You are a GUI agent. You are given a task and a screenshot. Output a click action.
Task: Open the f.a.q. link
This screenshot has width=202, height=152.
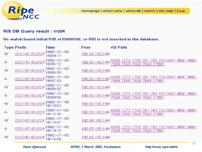pyautogui.click(x=181, y=11)
